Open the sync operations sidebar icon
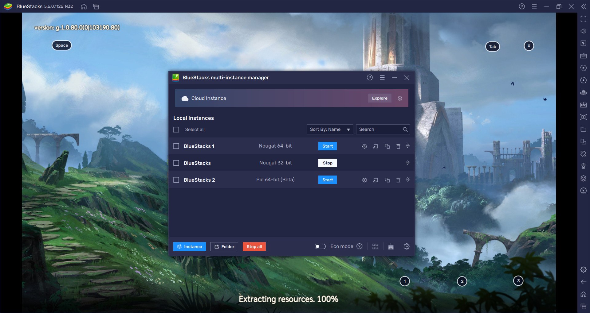The height and width of the screenshot is (313, 590). pos(583,80)
